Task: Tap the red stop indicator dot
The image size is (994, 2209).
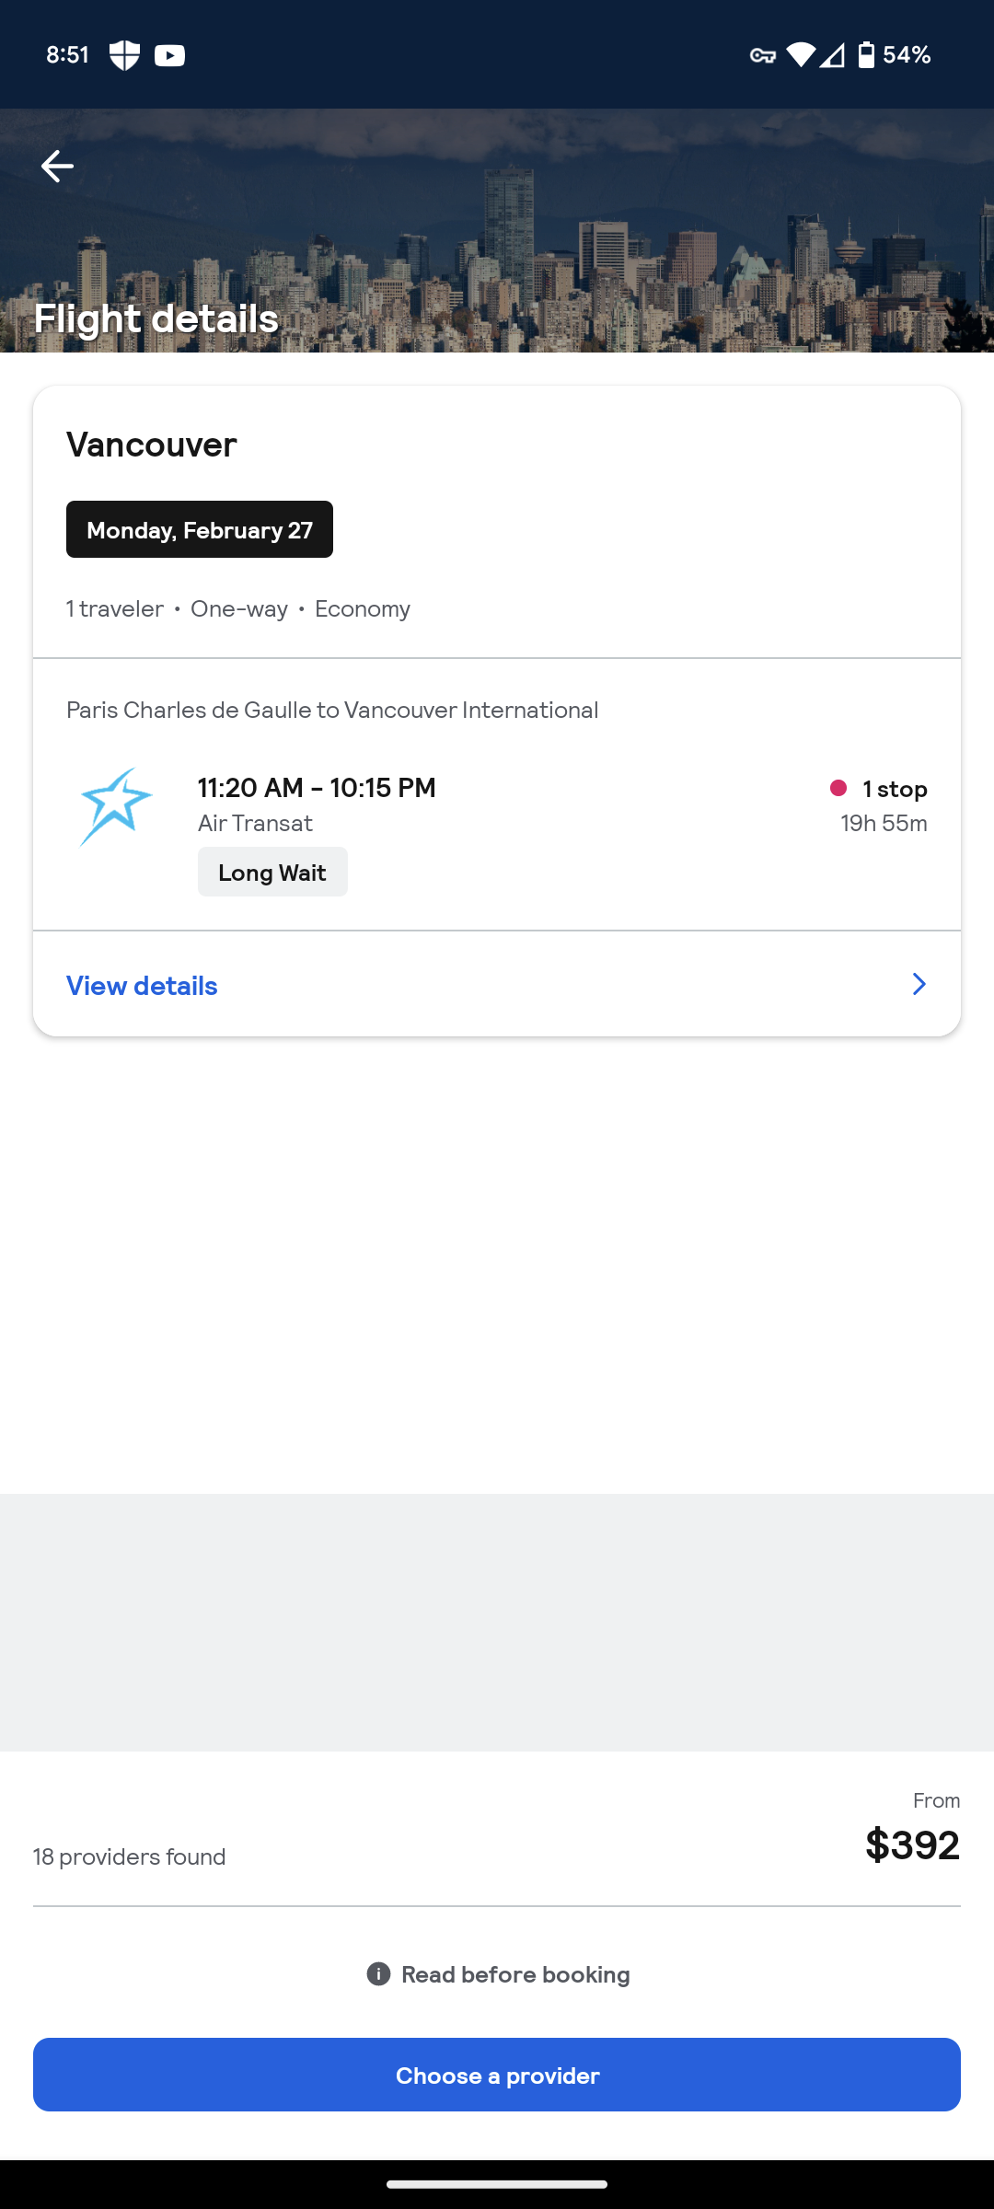Action: tap(838, 788)
